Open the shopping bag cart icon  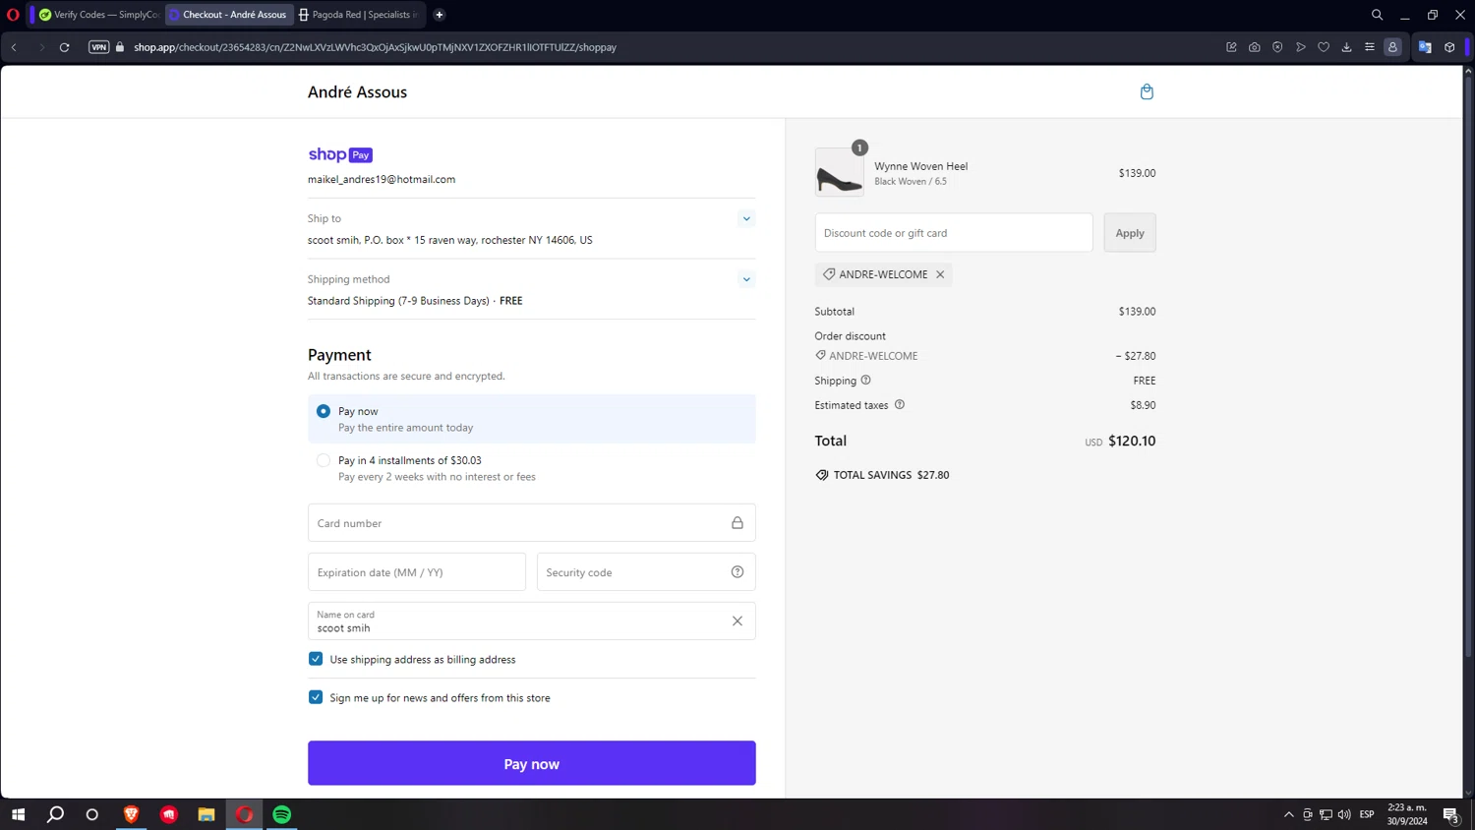[1147, 91]
